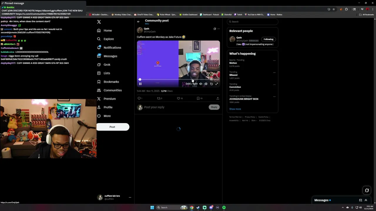Open Messages from the left sidebar

tap(107, 56)
